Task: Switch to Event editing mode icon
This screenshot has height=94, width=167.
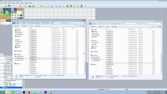Action: point(33,6)
